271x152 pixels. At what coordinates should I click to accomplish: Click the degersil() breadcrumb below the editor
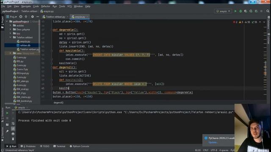click(58, 103)
